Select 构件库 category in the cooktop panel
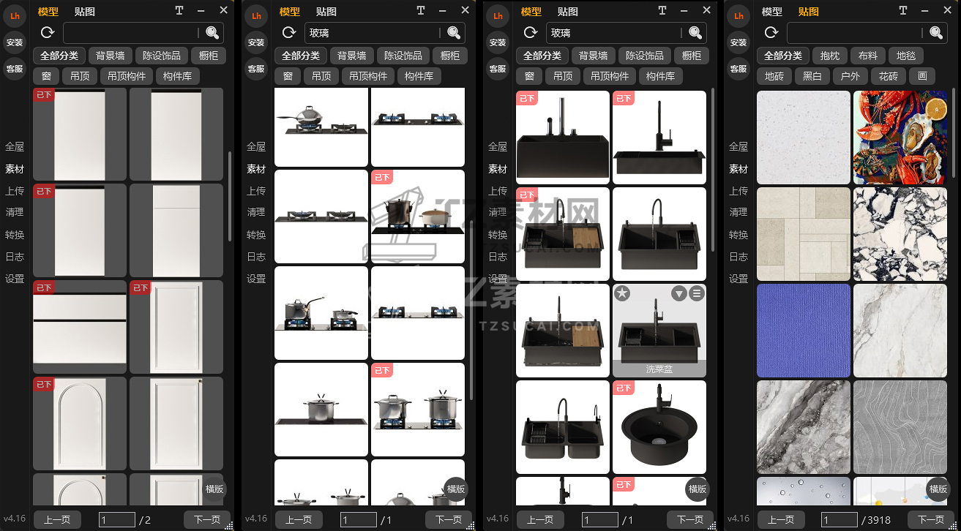The image size is (961, 531). point(419,76)
